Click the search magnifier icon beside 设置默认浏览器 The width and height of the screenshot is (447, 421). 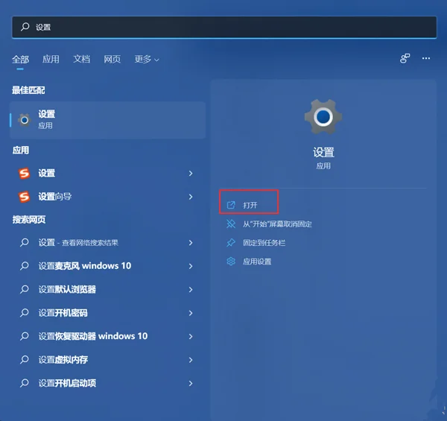pos(25,289)
